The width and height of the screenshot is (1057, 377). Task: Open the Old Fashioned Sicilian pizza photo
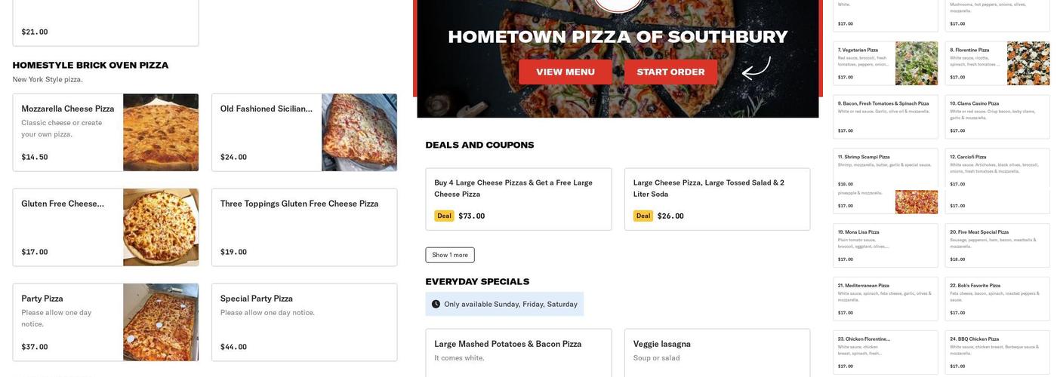[359, 133]
